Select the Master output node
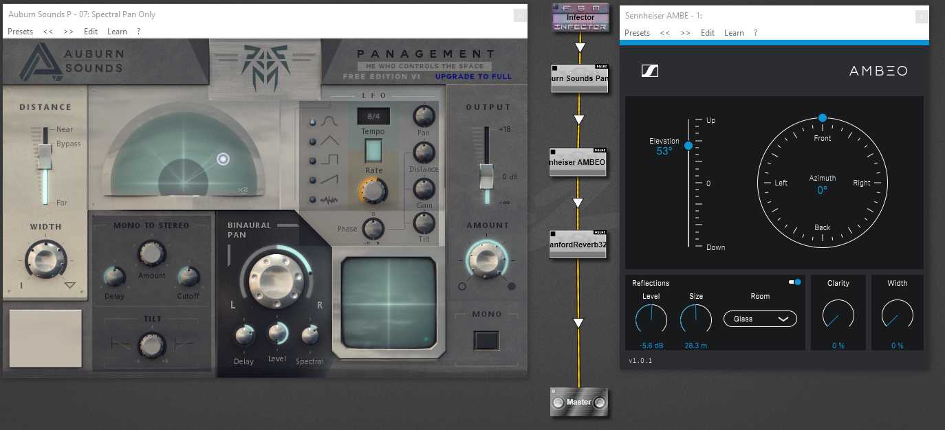The height and width of the screenshot is (430, 945). [x=579, y=402]
